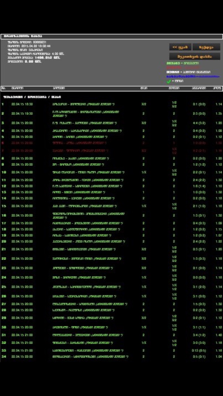Select the 0.00 GEL amount
Screen dimensions: 223x396
coord(33,61)
